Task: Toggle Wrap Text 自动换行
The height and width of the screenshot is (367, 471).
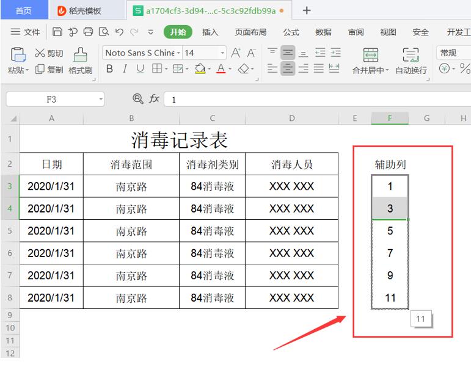Action: pyautogui.click(x=411, y=61)
